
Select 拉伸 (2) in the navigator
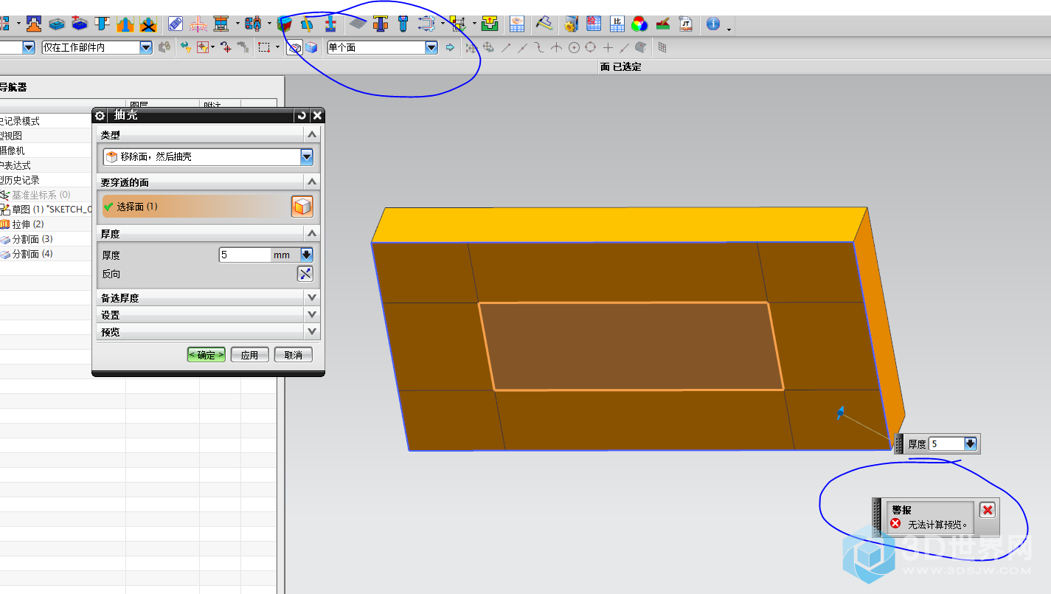coord(28,224)
